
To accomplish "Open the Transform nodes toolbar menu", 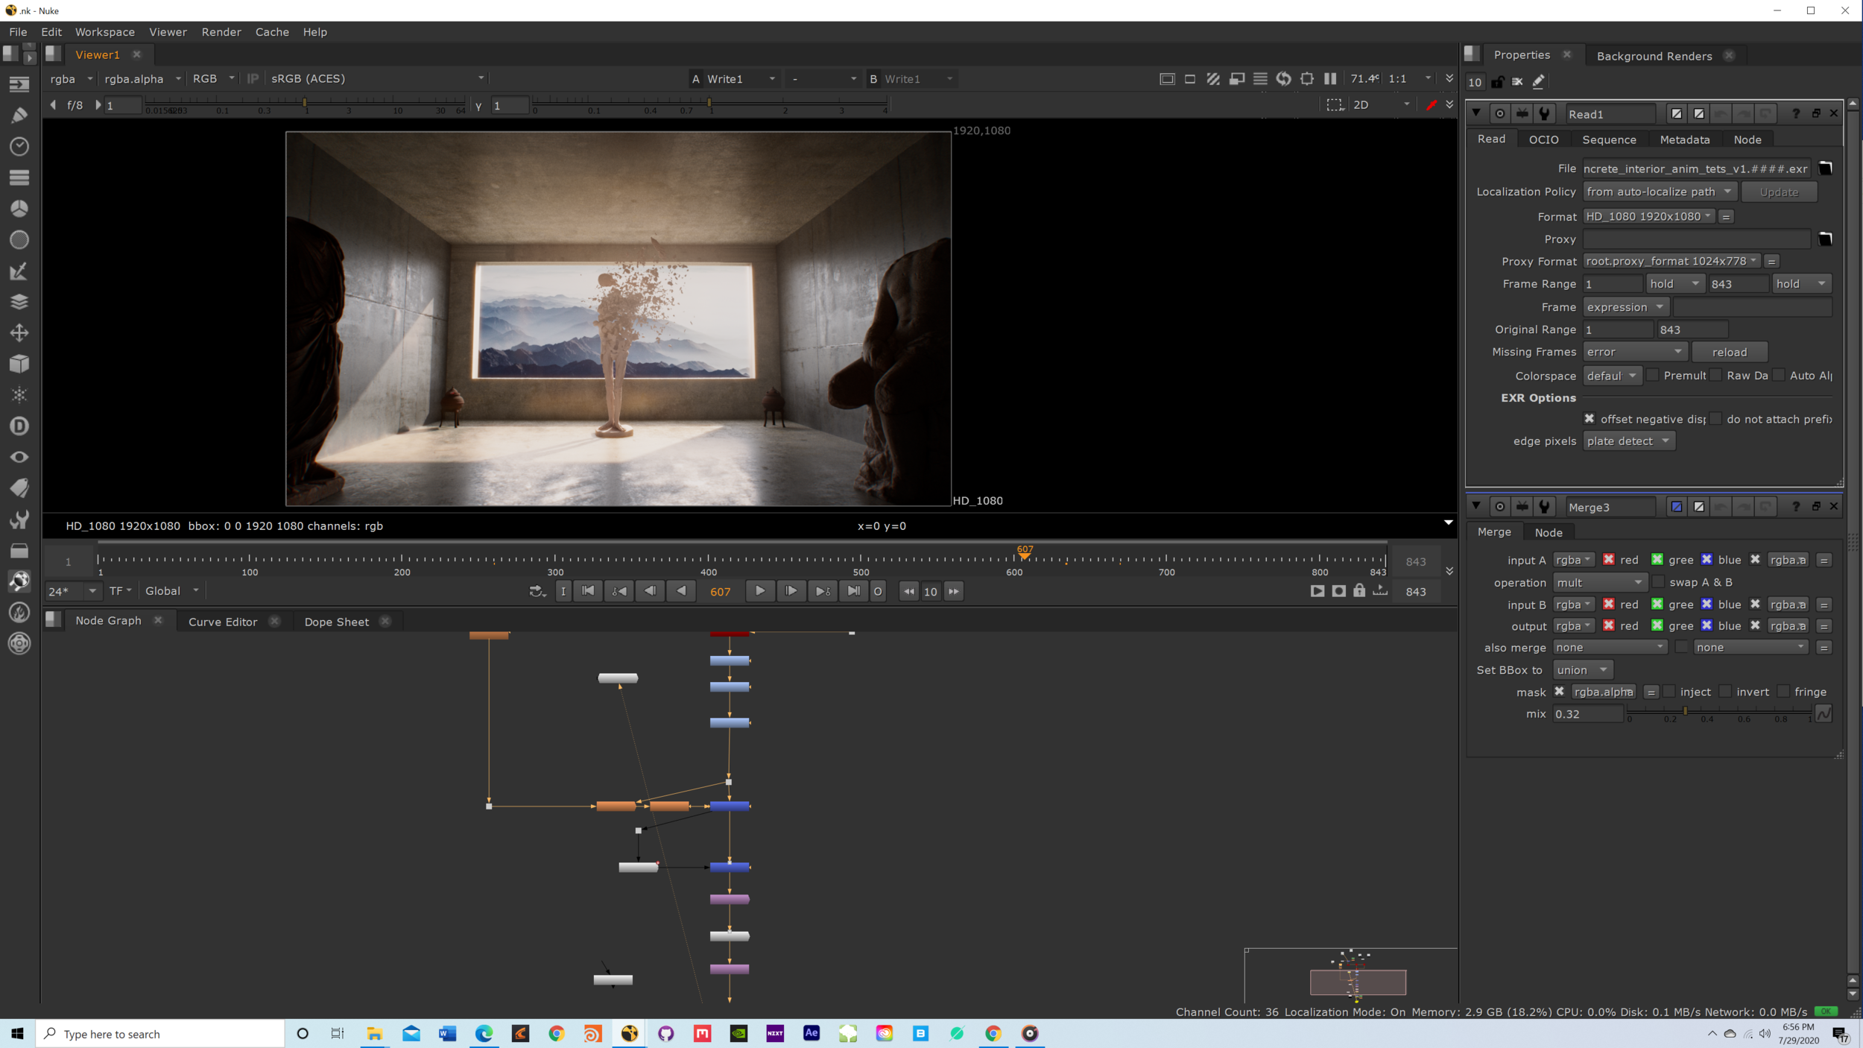I will 19,332.
